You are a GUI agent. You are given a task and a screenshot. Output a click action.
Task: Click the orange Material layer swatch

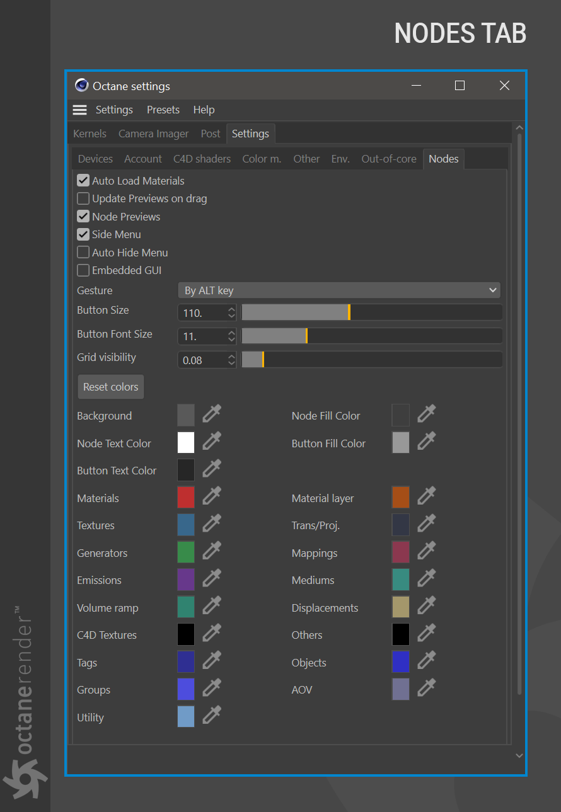pyautogui.click(x=401, y=497)
